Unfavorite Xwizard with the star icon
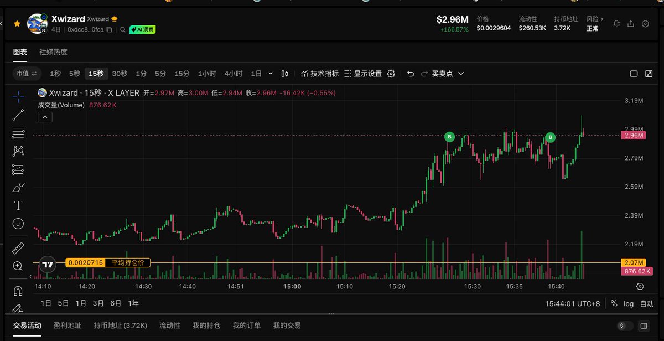Viewport: 664px width, 341px height. click(x=17, y=24)
